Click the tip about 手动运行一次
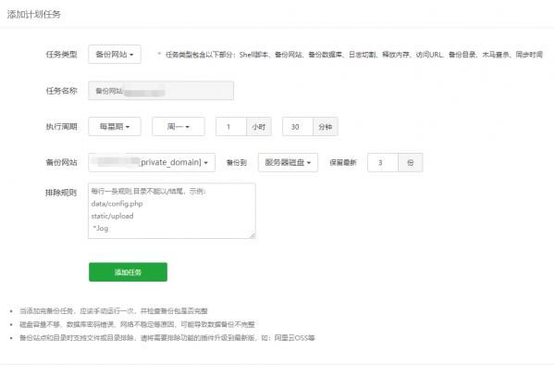The image size is (555, 365). tap(114, 311)
